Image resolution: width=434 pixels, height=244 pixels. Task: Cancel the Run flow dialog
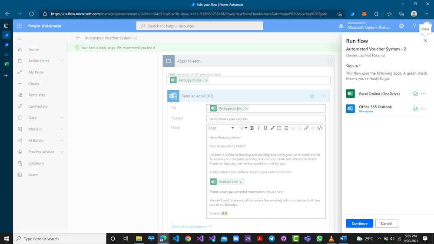click(386, 223)
